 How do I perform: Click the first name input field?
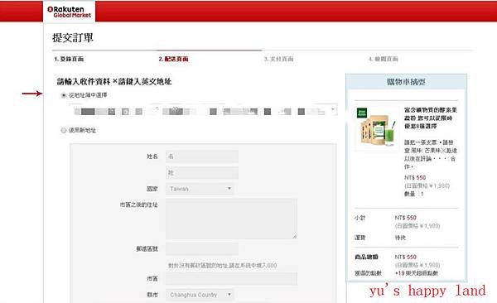point(202,156)
